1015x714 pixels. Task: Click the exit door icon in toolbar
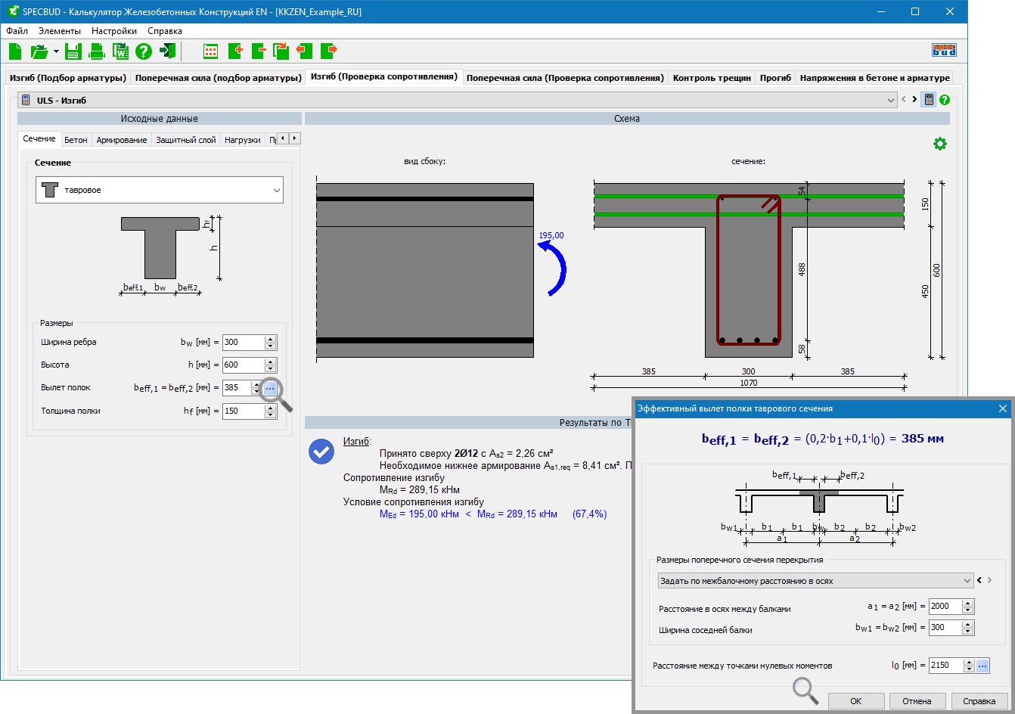[x=168, y=51]
